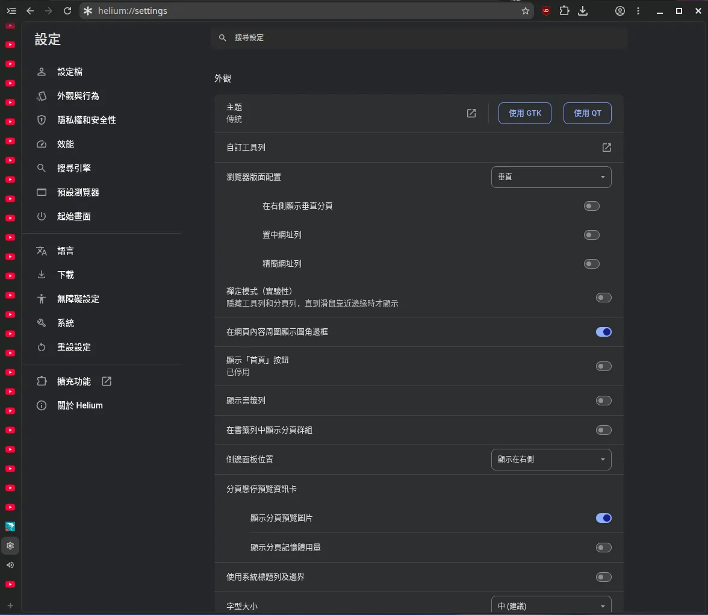The image size is (708, 615).
Task: Open 預設瀏覽器 settings section
Action: click(78, 193)
